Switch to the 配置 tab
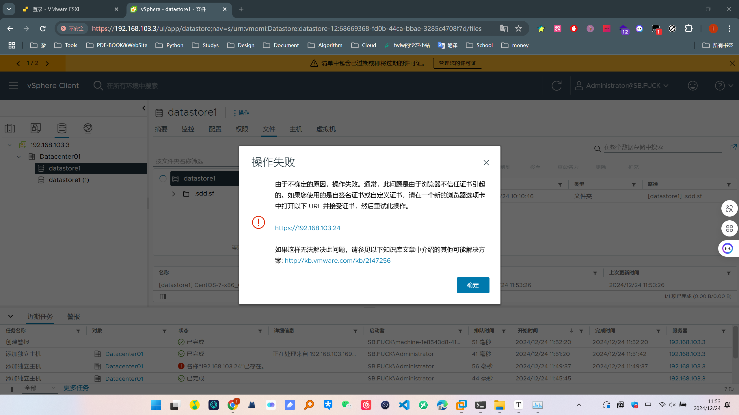Screen dimensions: 739x415 click(215, 129)
